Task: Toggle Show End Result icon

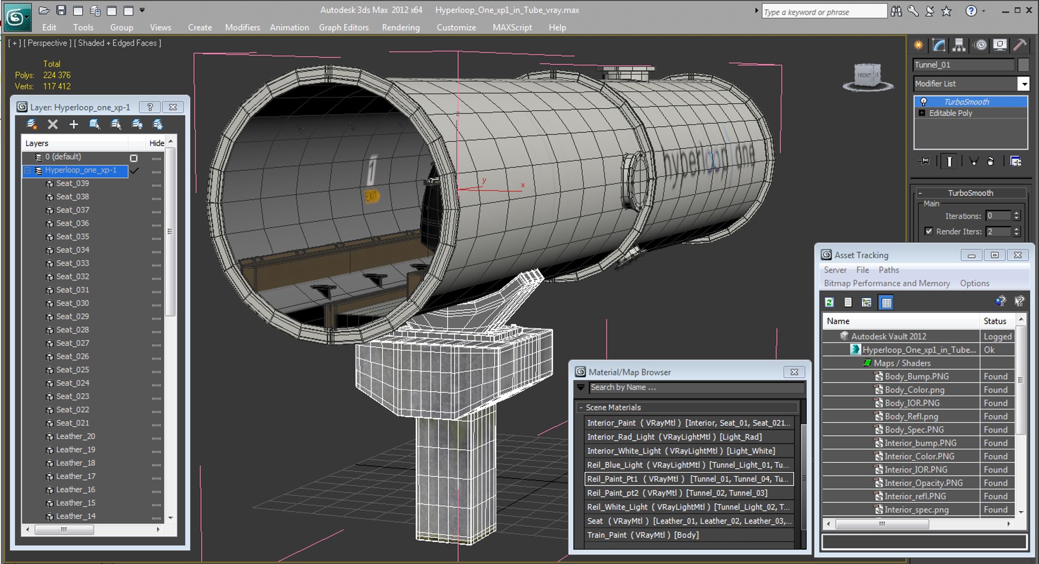Action: click(949, 161)
